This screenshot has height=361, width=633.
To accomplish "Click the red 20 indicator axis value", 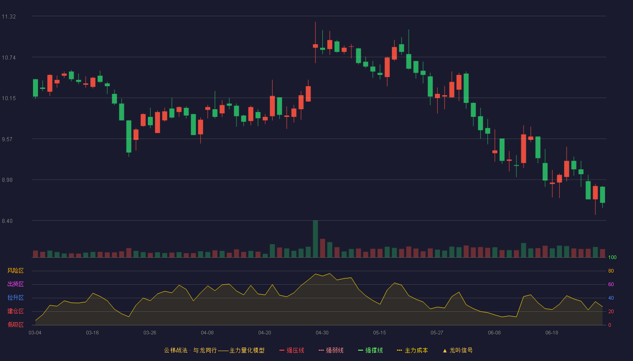I will (611, 312).
